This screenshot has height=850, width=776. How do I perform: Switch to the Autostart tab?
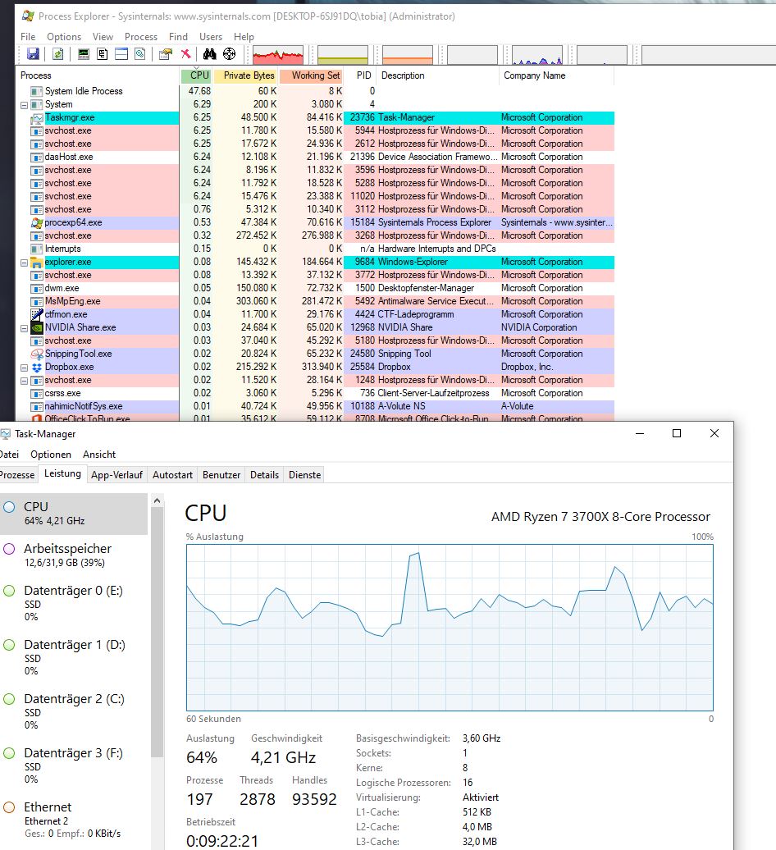[x=172, y=475]
